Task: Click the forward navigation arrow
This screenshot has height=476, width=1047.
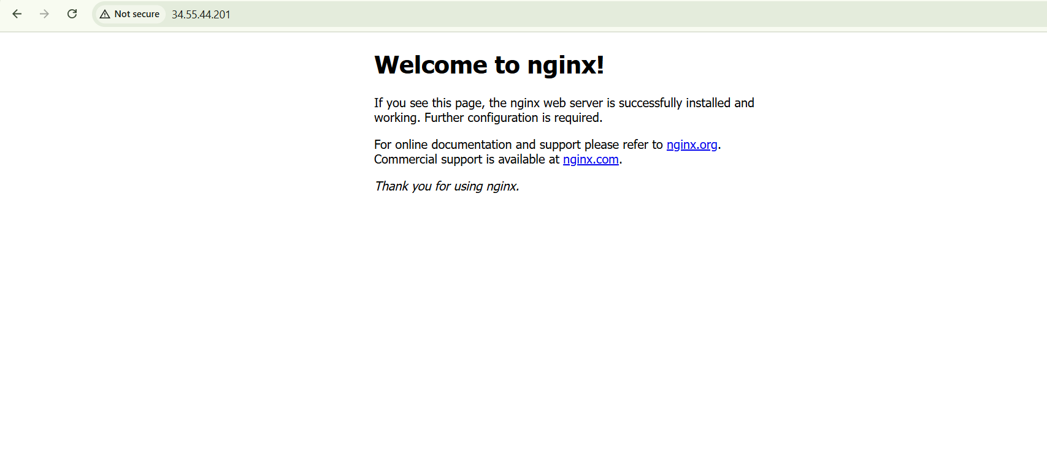Action: pyautogui.click(x=44, y=13)
